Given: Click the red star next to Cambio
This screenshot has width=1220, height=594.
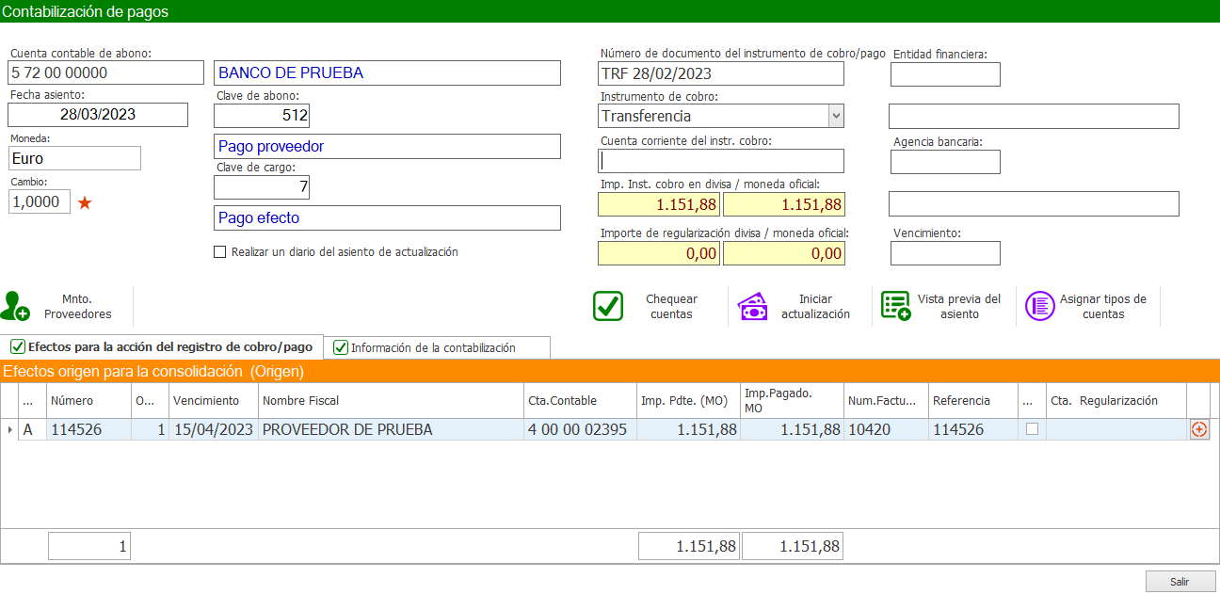Looking at the screenshot, I should tap(85, 202).
